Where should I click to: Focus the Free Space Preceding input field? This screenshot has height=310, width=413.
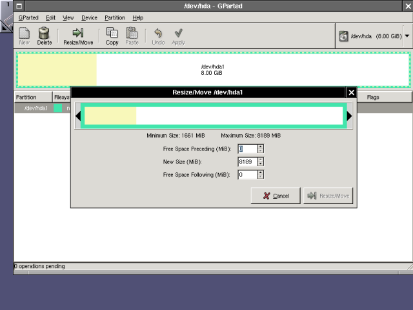248,149
